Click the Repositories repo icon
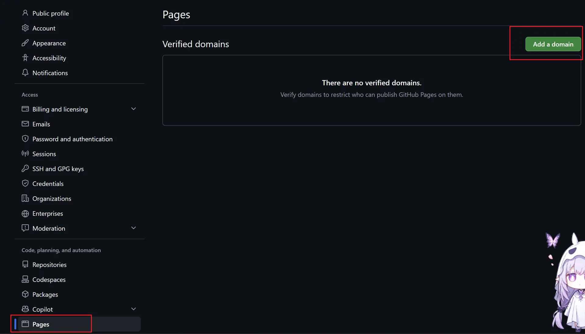Viewport: 585px width, 334px height. 25,265
